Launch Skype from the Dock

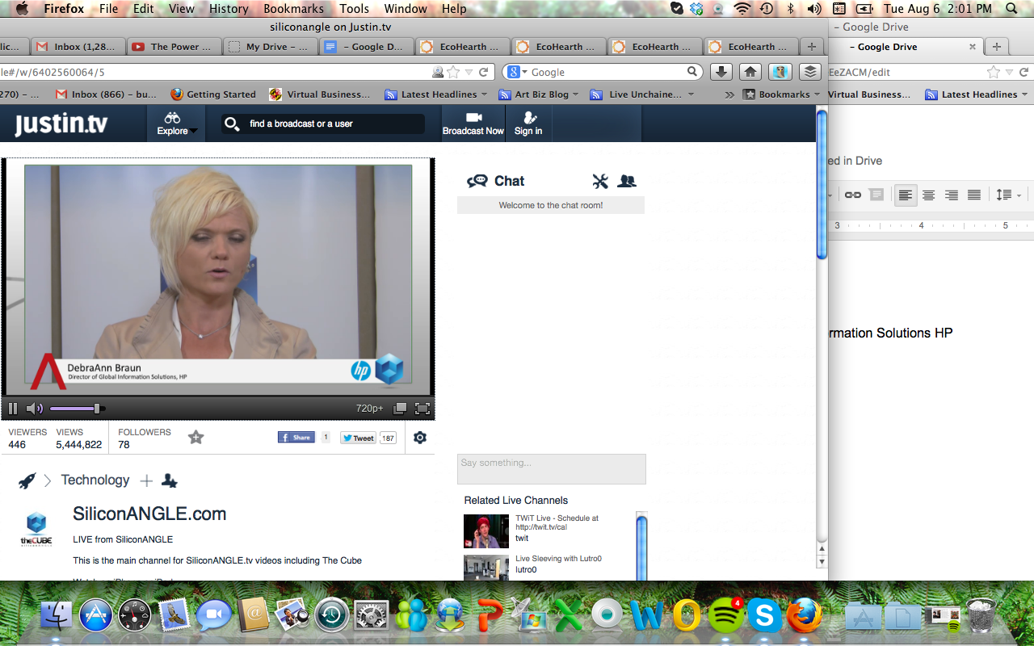(764, 616)
